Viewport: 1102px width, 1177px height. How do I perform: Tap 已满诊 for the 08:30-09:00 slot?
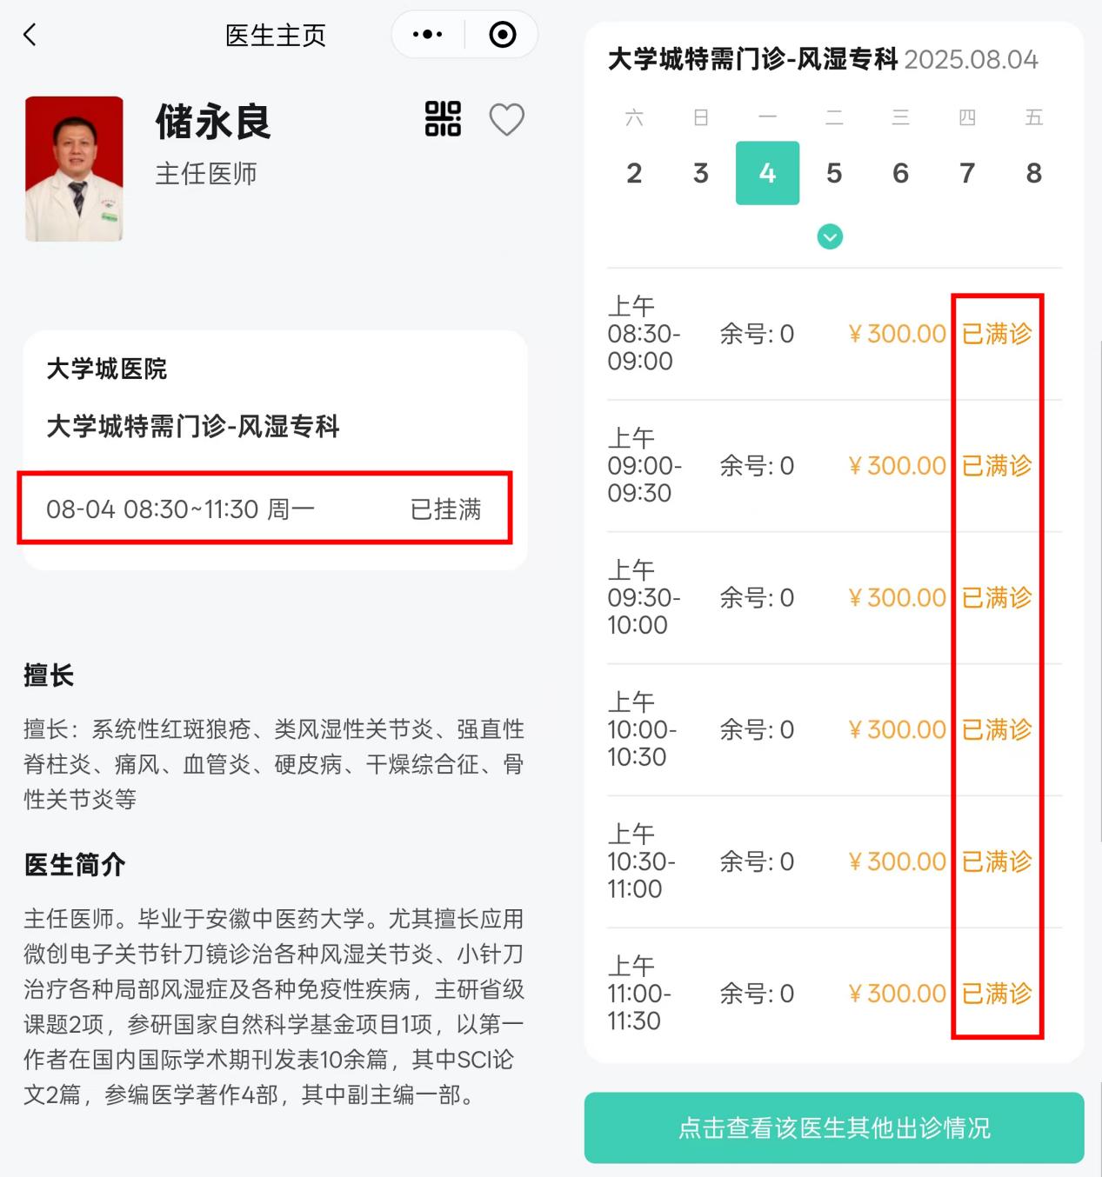click(997, 334)
